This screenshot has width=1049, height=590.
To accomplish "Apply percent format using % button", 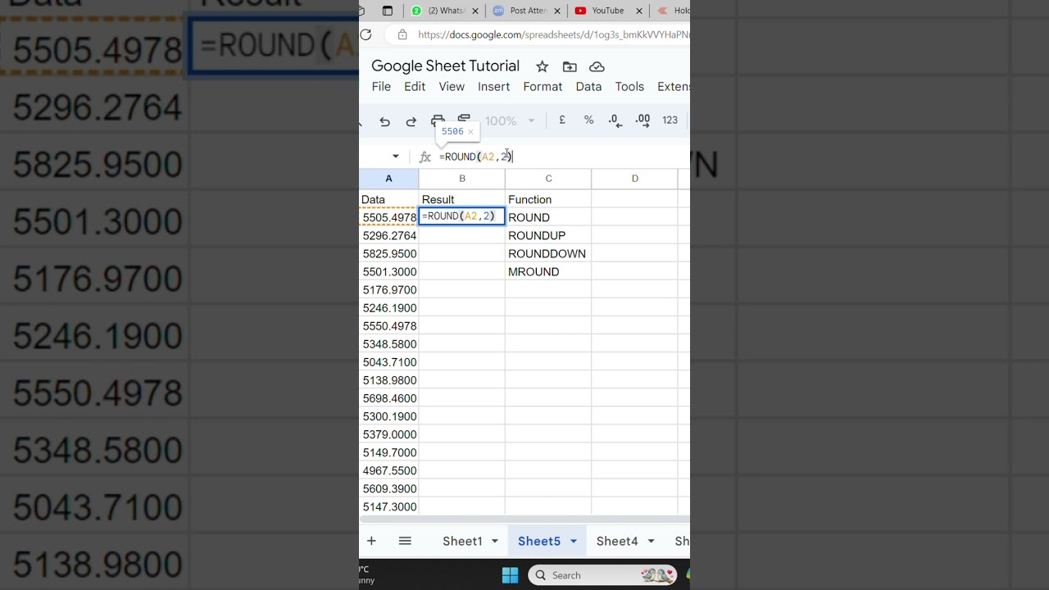I will 588,120.
